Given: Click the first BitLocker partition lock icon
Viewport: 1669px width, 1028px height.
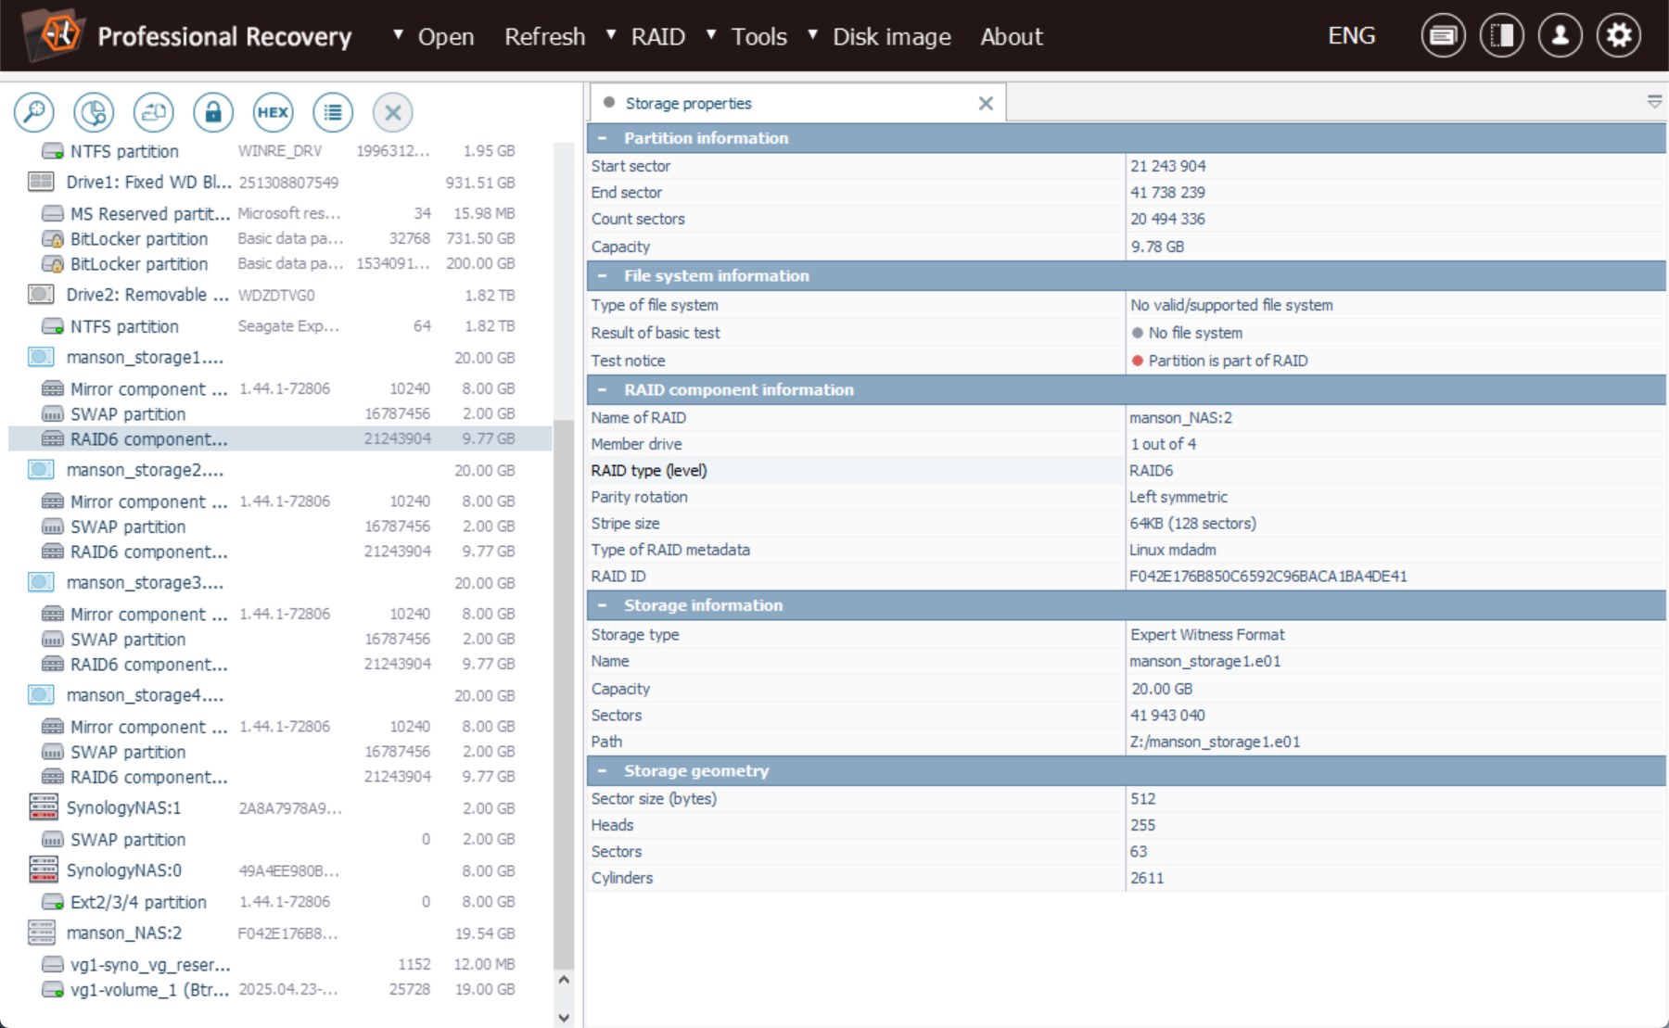Looking at the screenshot, I should (x=53, y=239).
